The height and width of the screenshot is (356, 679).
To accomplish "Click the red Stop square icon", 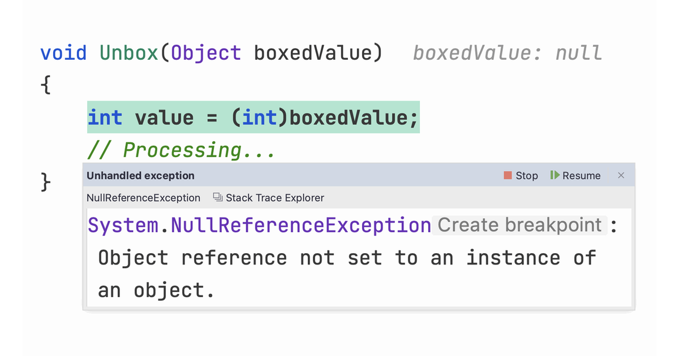I will (x=508, y=176).
